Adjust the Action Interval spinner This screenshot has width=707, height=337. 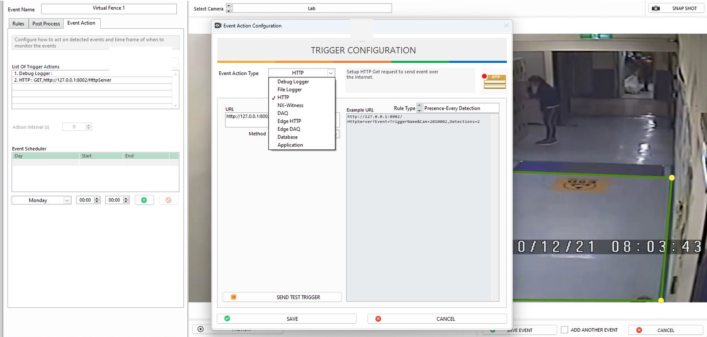click(88, 127)
